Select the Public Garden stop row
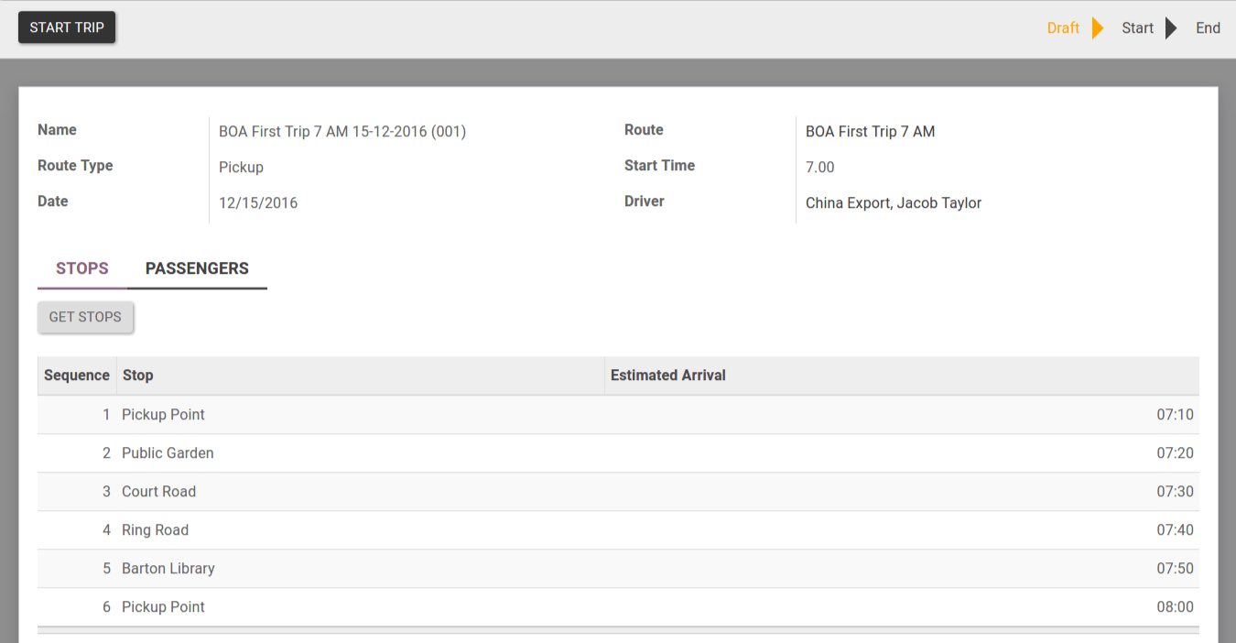The width and height of the screenshot is (1236, 643). point(618,453)
